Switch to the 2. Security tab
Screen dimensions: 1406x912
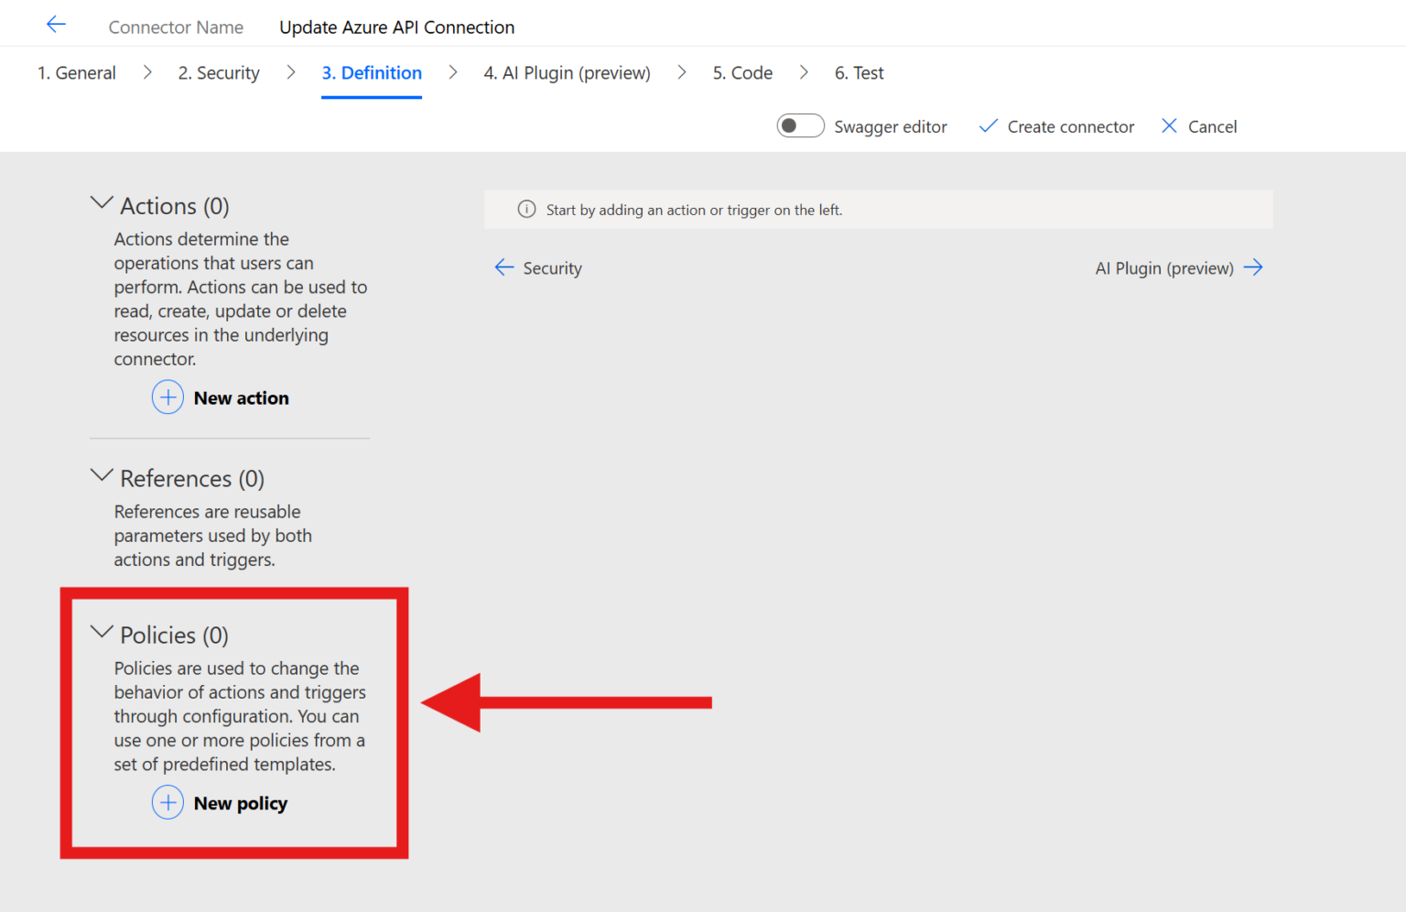coord(219,73)
